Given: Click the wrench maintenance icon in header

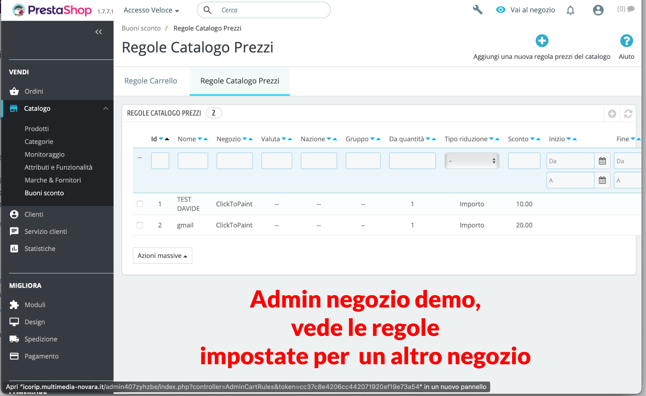Looking at the screenshot, I should coord(477,10).
